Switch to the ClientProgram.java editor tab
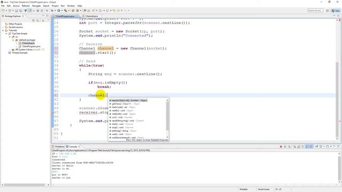 click(x=65, y=16)
